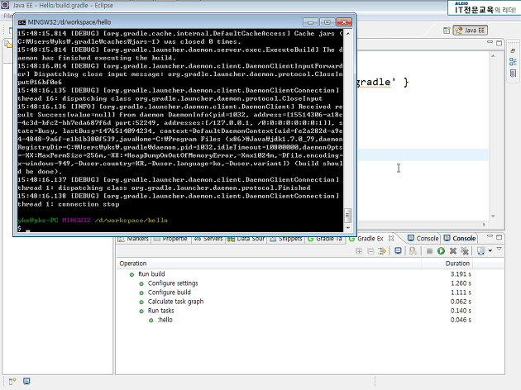Open the Task List icon in right trim

[513, 74]
